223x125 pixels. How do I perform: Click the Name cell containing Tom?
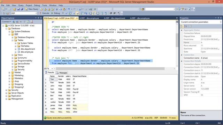pos(53,80)
